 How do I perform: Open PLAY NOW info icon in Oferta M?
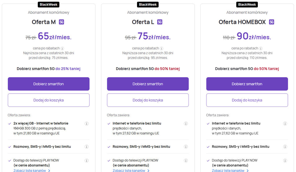pyautogui.click(x=86, y=160)
